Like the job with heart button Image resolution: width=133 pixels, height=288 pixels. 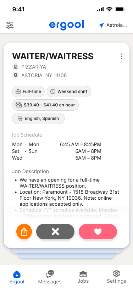[98, 232]
